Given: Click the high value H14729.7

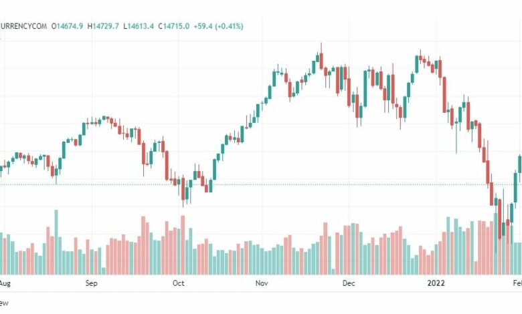Looking at the screenshot, I should point(103,26).
